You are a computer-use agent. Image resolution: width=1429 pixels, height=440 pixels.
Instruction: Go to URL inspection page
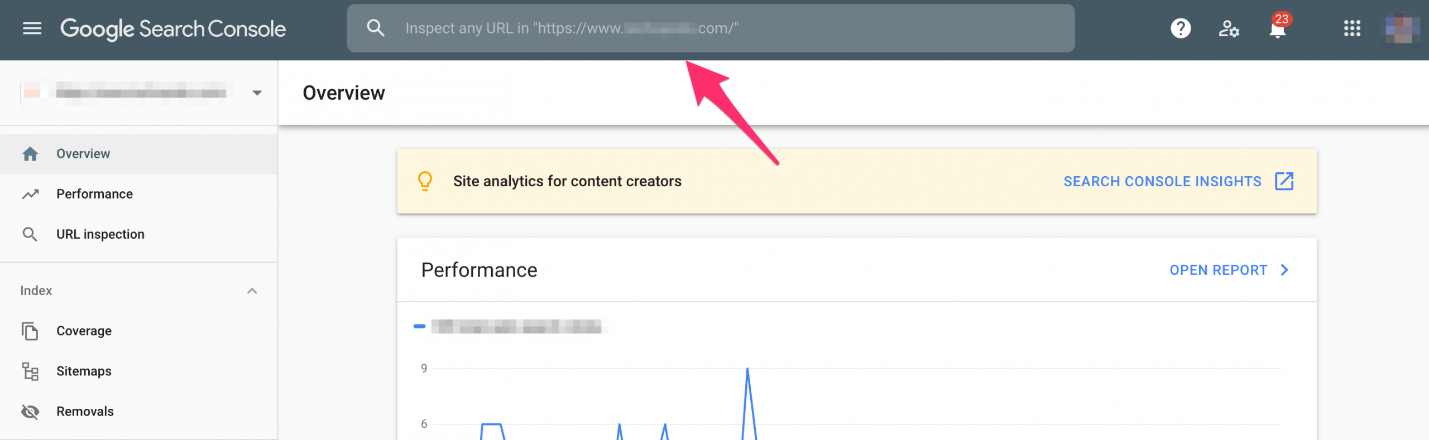(x=100, y=234)
